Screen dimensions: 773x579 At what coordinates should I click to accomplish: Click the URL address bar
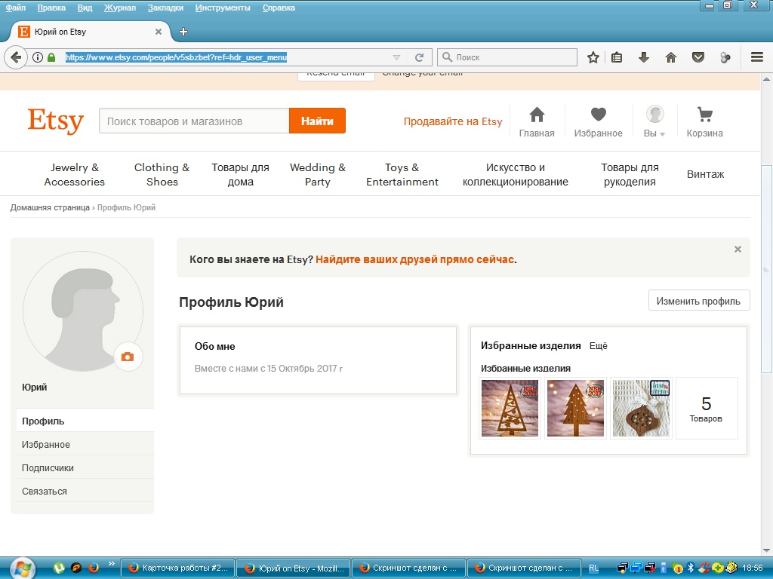[226, 57]
